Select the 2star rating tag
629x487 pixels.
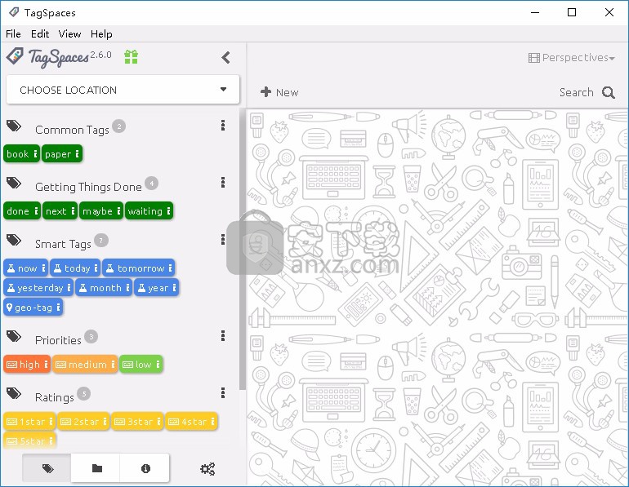[x=83, y=421]
